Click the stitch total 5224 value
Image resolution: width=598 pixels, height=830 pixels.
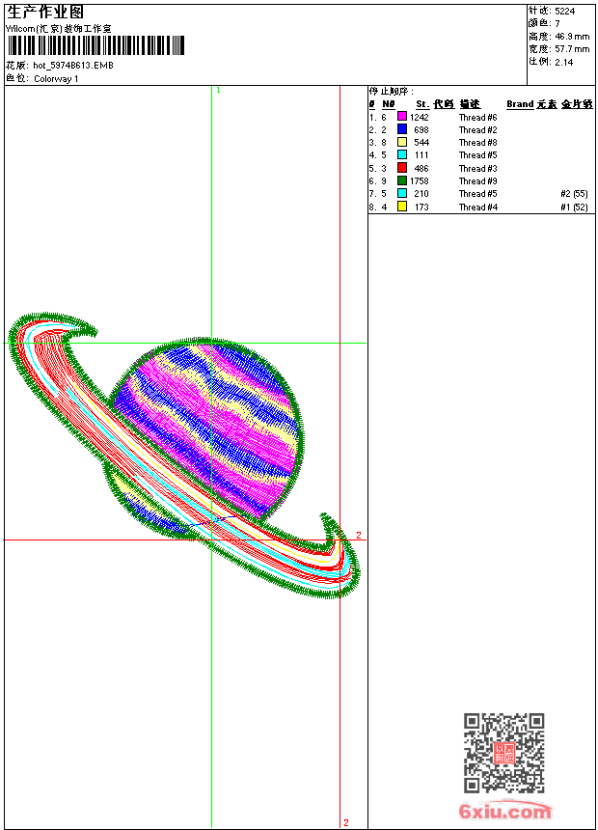pos(564,11)
